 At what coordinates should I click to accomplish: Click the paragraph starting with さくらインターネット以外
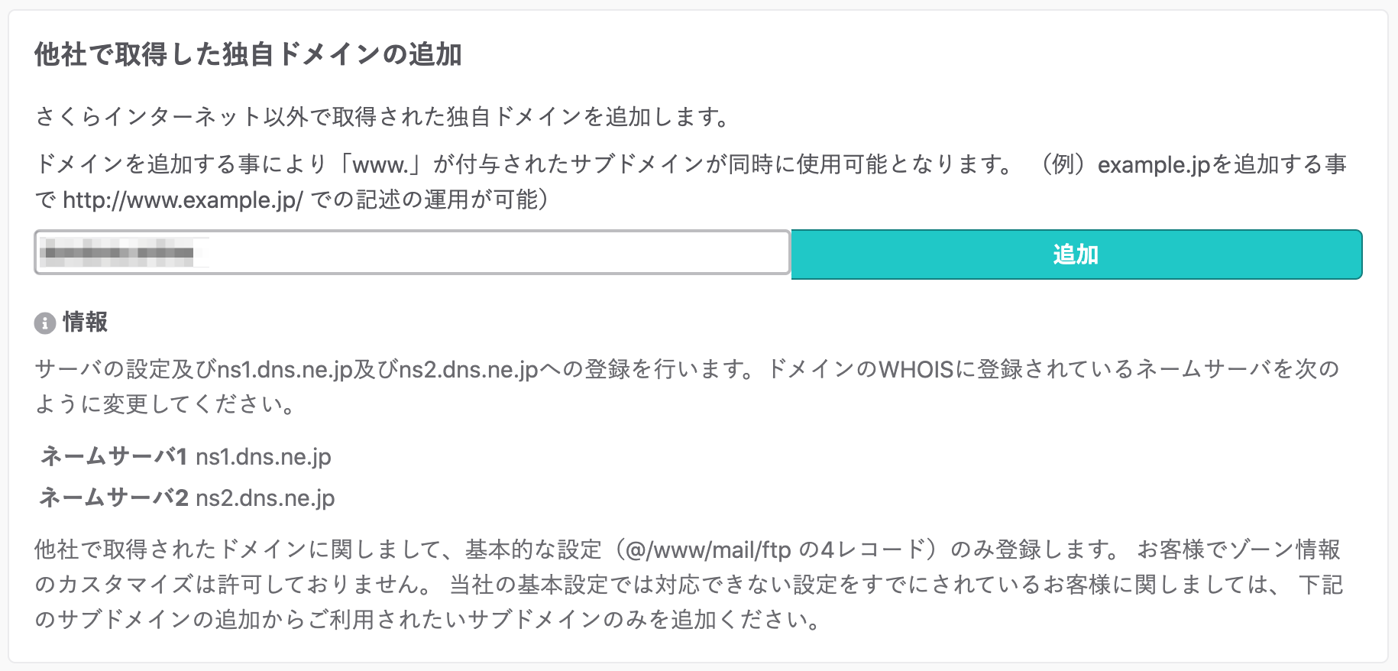(x=380, y=117)
